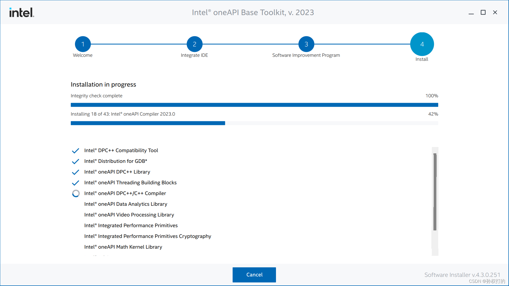Click 'Software Installer v.4.3.0.251' text
Screen dimensions: 509x286
[462, 275]
